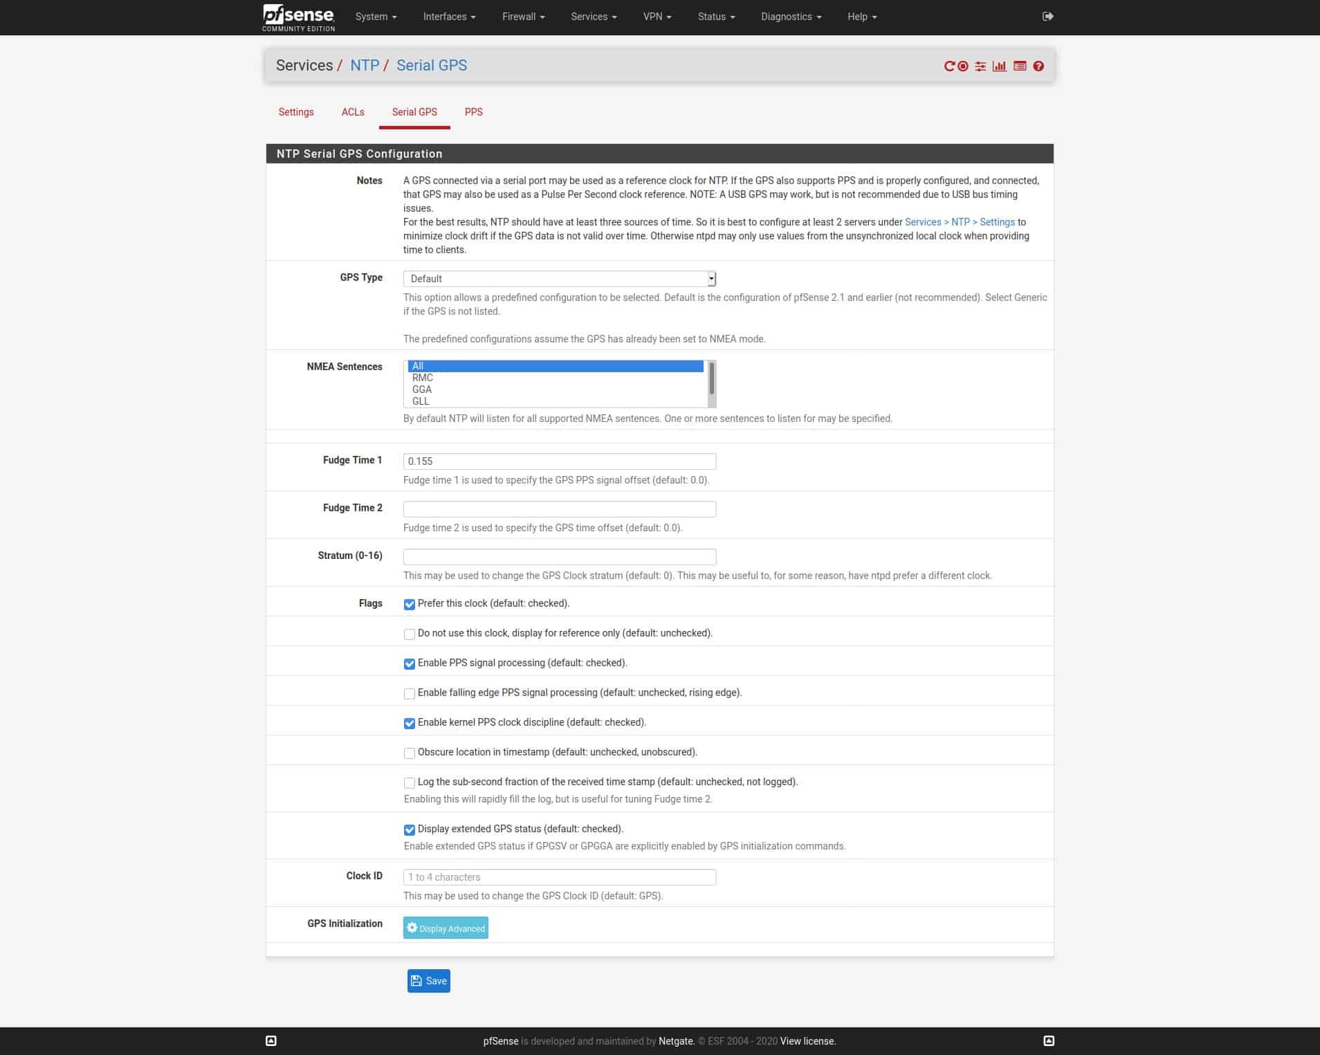Click the Save button

[429, 981]
